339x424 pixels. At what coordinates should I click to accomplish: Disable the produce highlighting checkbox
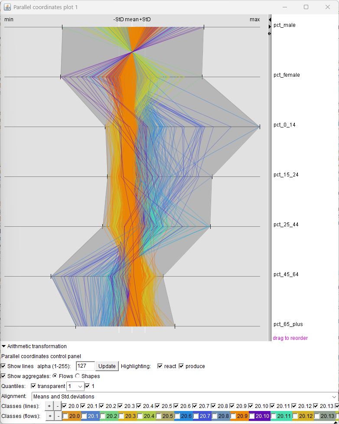[181, 366]
